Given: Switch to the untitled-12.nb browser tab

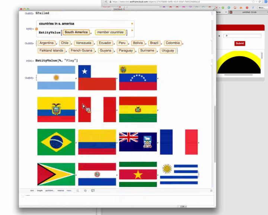Looking at the screenshot, I should click(x=249, y=12).
